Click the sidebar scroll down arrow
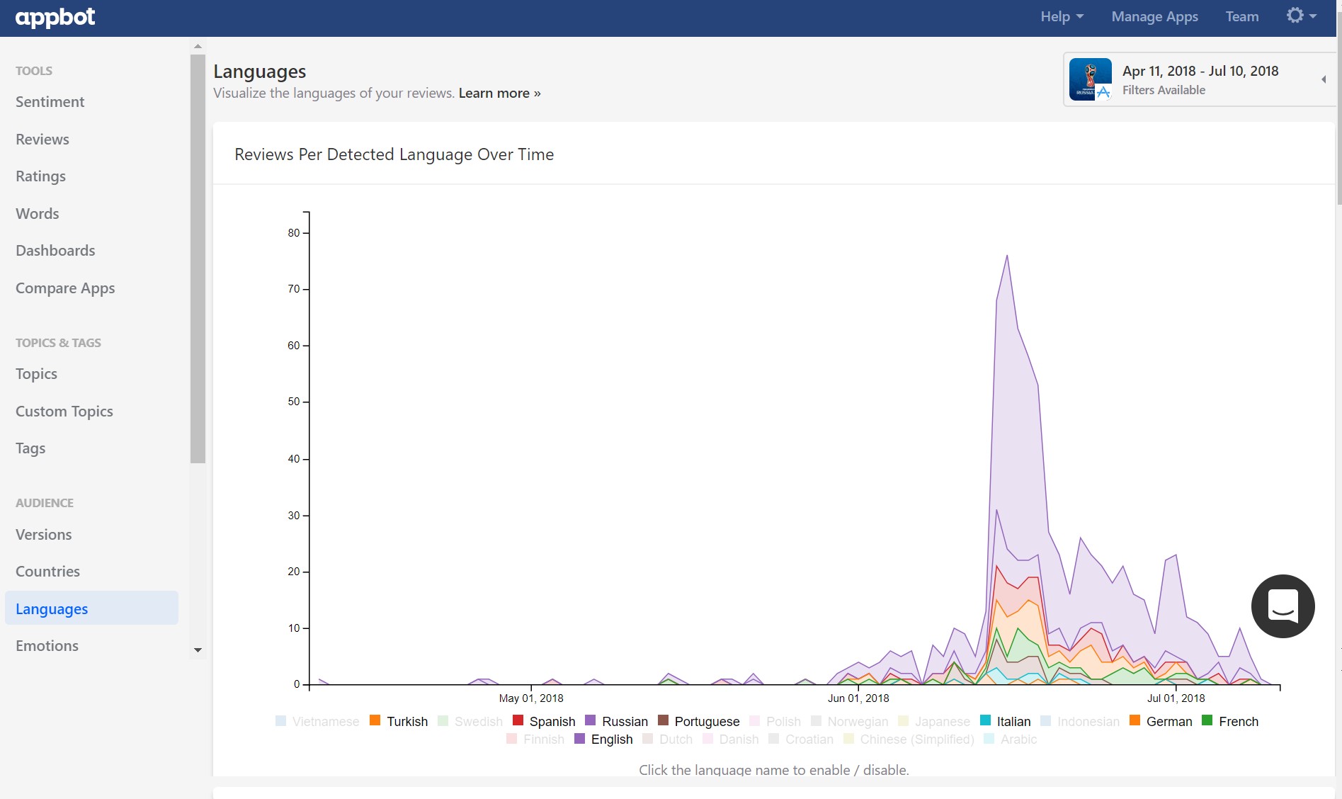The image size is (1342, 799). [x=198, y=650]
